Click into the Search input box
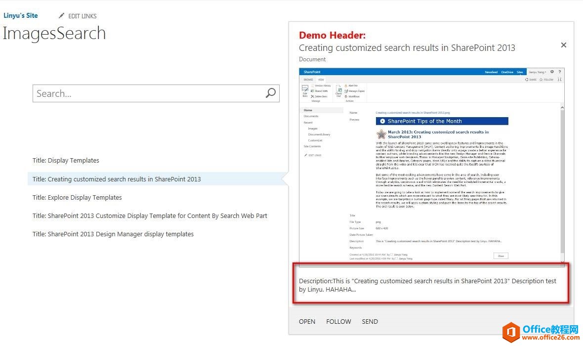The image size is (583, 346). (148, 93)
